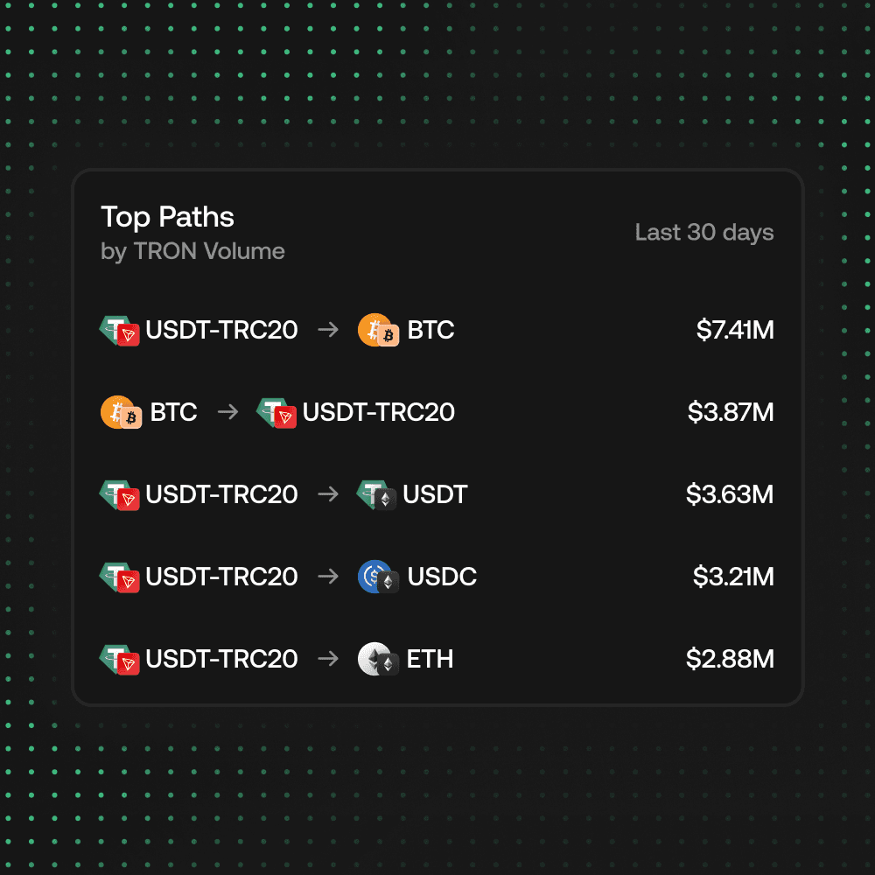This screenshot has height=875, width=875.
Task: Click the USDT Ethereum icon in third row
Action: click(x=376, y=495)
